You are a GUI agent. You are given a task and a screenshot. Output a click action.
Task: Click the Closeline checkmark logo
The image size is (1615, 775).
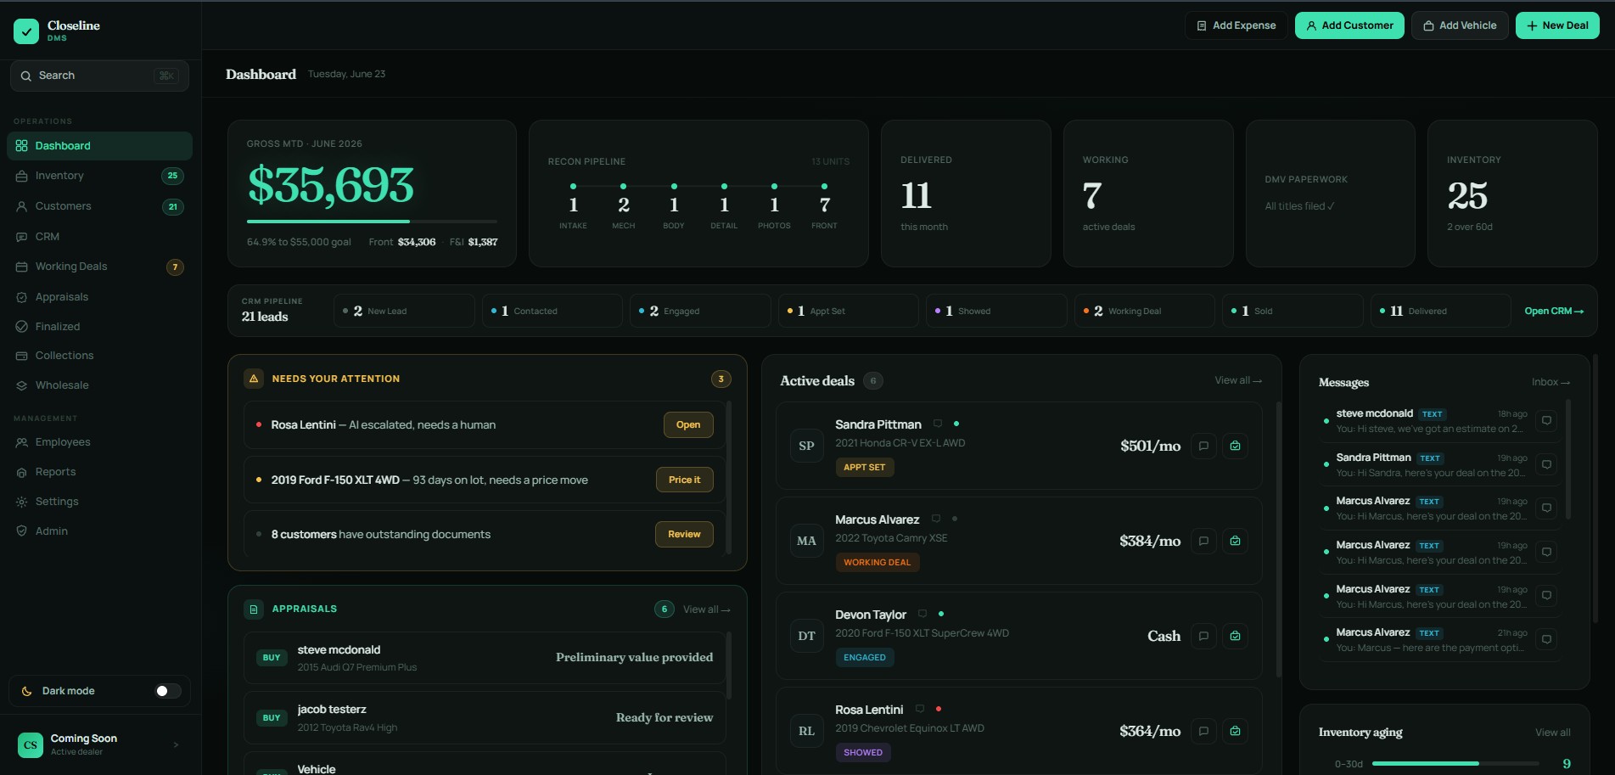pyautogui.click(x=26, y=31)
